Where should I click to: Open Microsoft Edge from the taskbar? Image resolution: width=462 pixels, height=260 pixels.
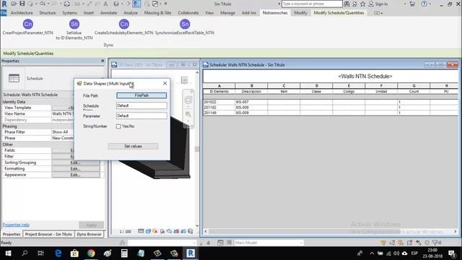58,253
